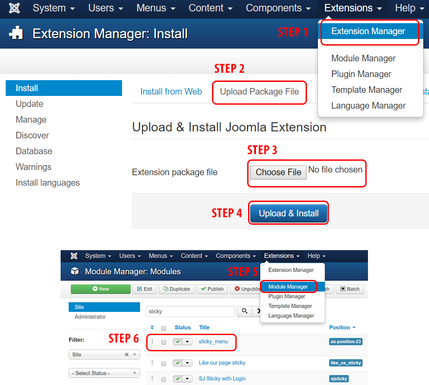Click the drag handle for sticky_menu row
429x385 pixels.
(152, 342)
